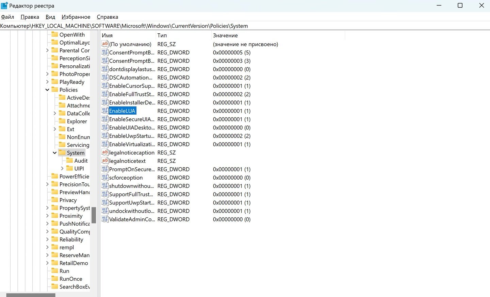The image size is (490, 297).
Task: Click the icon beside undockwithoutlo... value
Action: tap(105, 211)
